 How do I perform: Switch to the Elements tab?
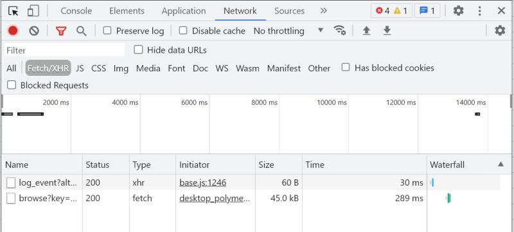pyautogui.click(x=127, y=11)
